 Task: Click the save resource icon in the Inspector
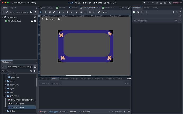(x=142, y=12)
